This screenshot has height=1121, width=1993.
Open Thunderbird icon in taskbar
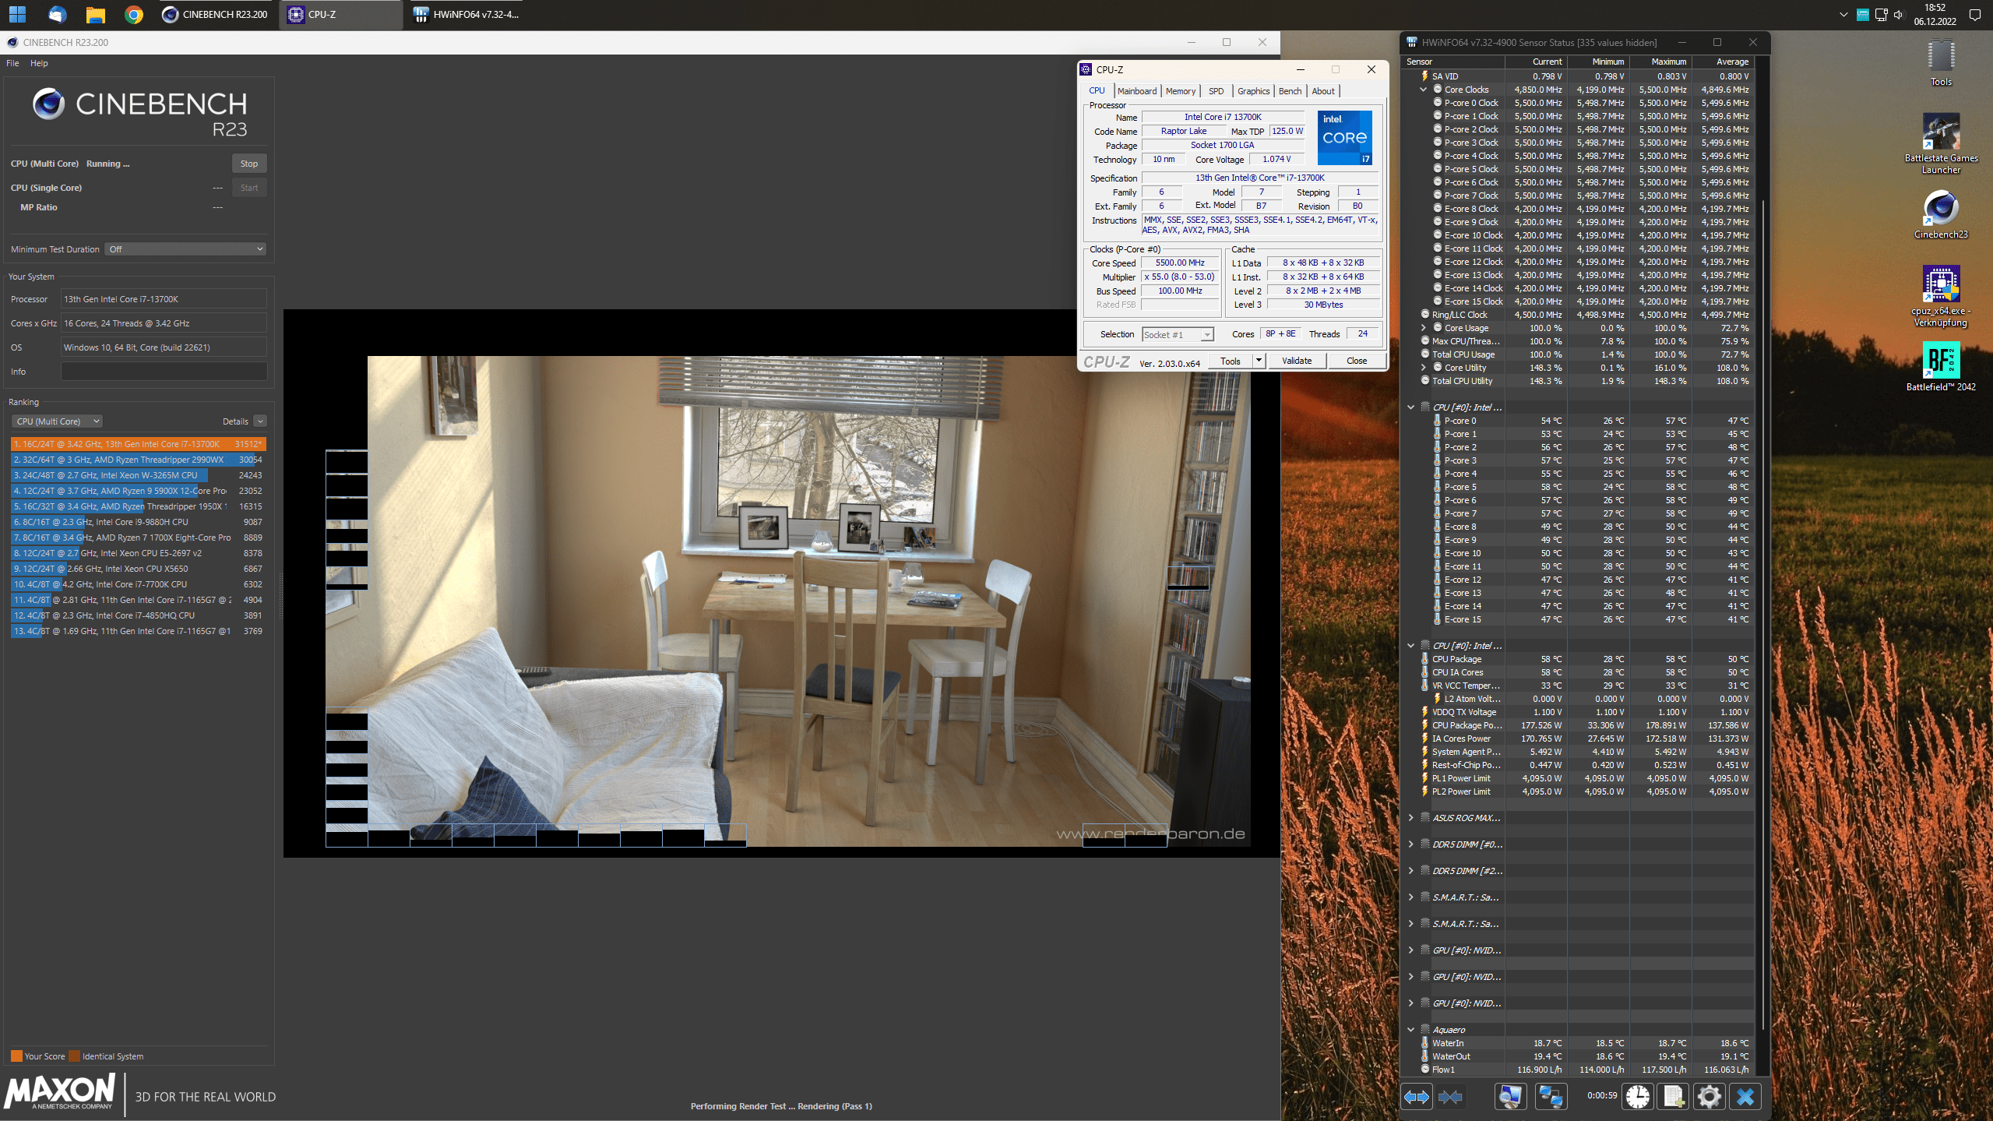click(x=57, y=14)
